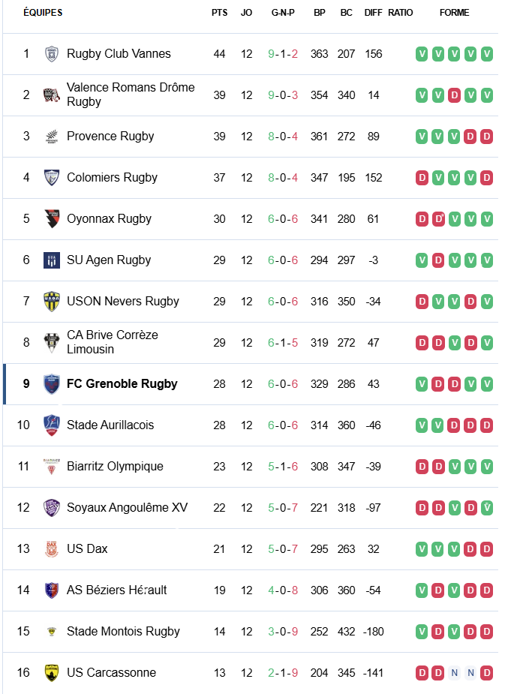
Task: Click the Provence Rugby logo icon
Action: point(52,137)
